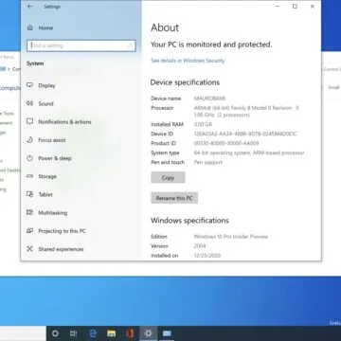Maximize the Settings window
The image size is (341, 341).
pos(295,7)
